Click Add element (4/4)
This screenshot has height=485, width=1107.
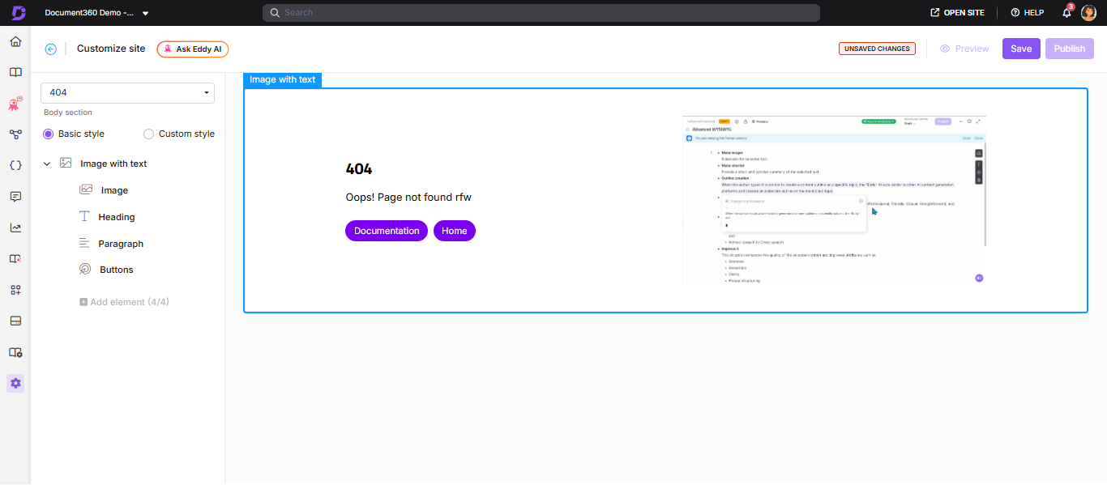tap(124, 302)
